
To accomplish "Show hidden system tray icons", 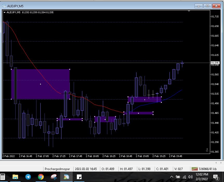I will [172, 177].
